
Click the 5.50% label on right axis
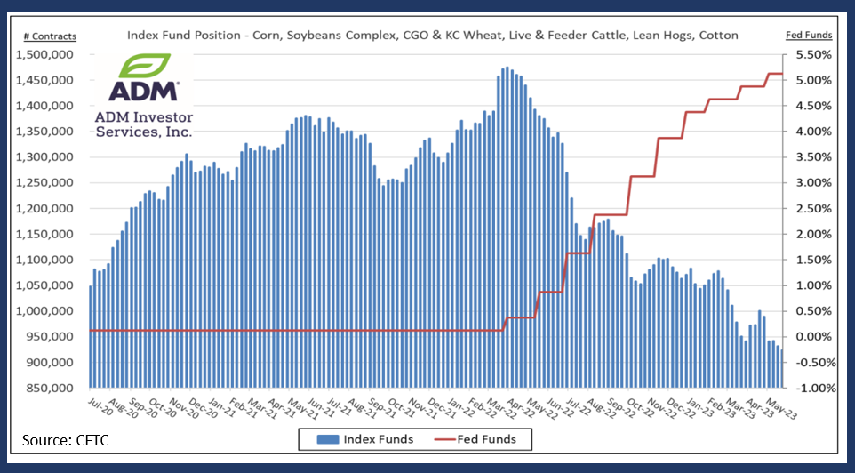click(811, 55)
